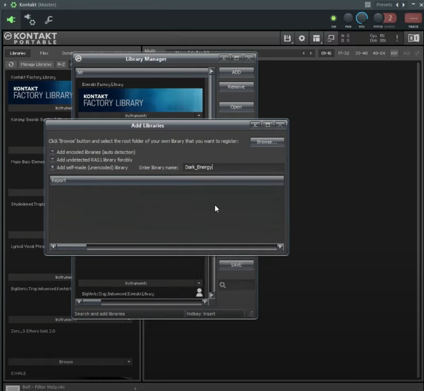Screen dimensions: 424x391
Task: Click the A-Z sort button
Action: pyautogui.click(x=61, y=64)
